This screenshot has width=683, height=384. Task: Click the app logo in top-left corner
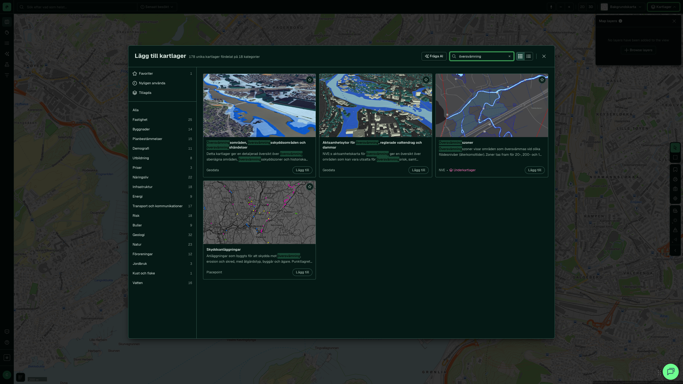[x=7, y=7]
